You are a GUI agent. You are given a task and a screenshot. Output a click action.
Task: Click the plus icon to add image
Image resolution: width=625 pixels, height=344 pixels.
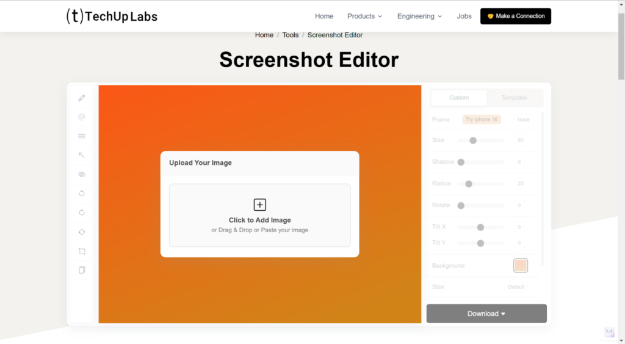coord(260,205)
